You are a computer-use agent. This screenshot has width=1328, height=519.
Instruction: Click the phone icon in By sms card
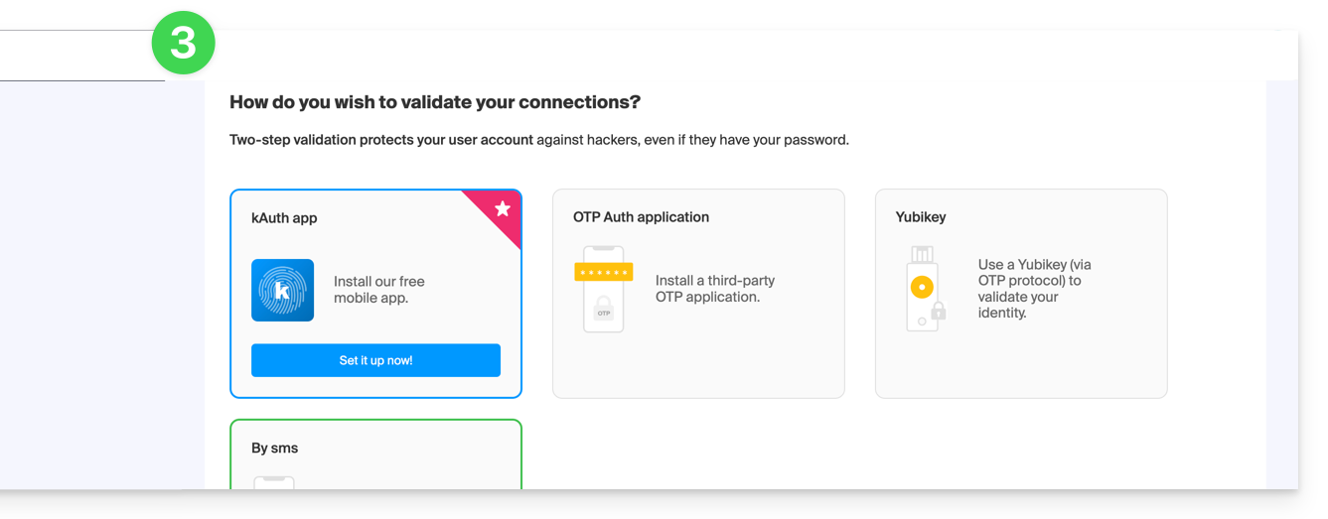pos(273,482)
